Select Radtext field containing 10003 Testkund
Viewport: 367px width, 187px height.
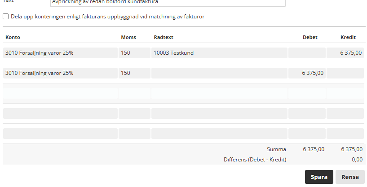(219, 53)
